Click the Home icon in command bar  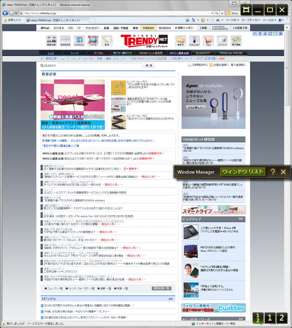pyautogui.click(x=193, y=20)
